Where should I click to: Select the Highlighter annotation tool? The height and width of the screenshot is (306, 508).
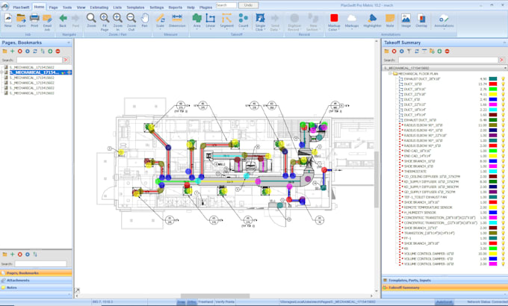pyautogui.click(x=372, y=19)
